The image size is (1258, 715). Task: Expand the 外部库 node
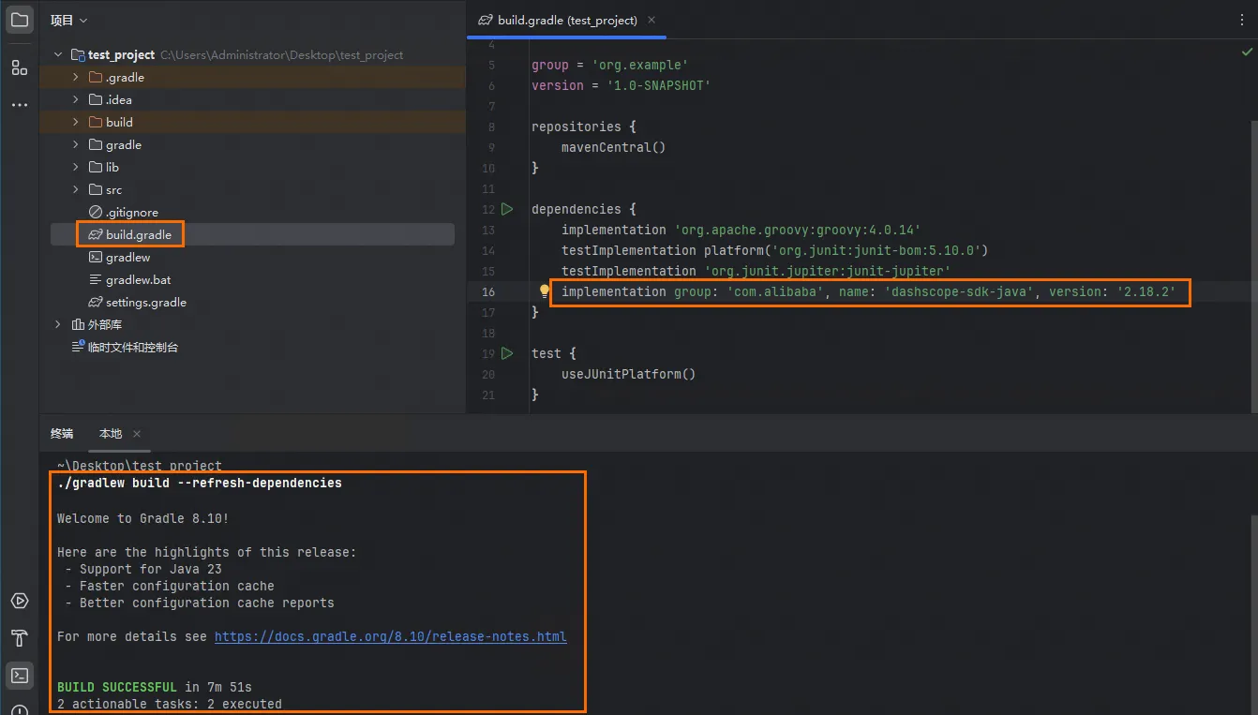[x=58, y=324]
